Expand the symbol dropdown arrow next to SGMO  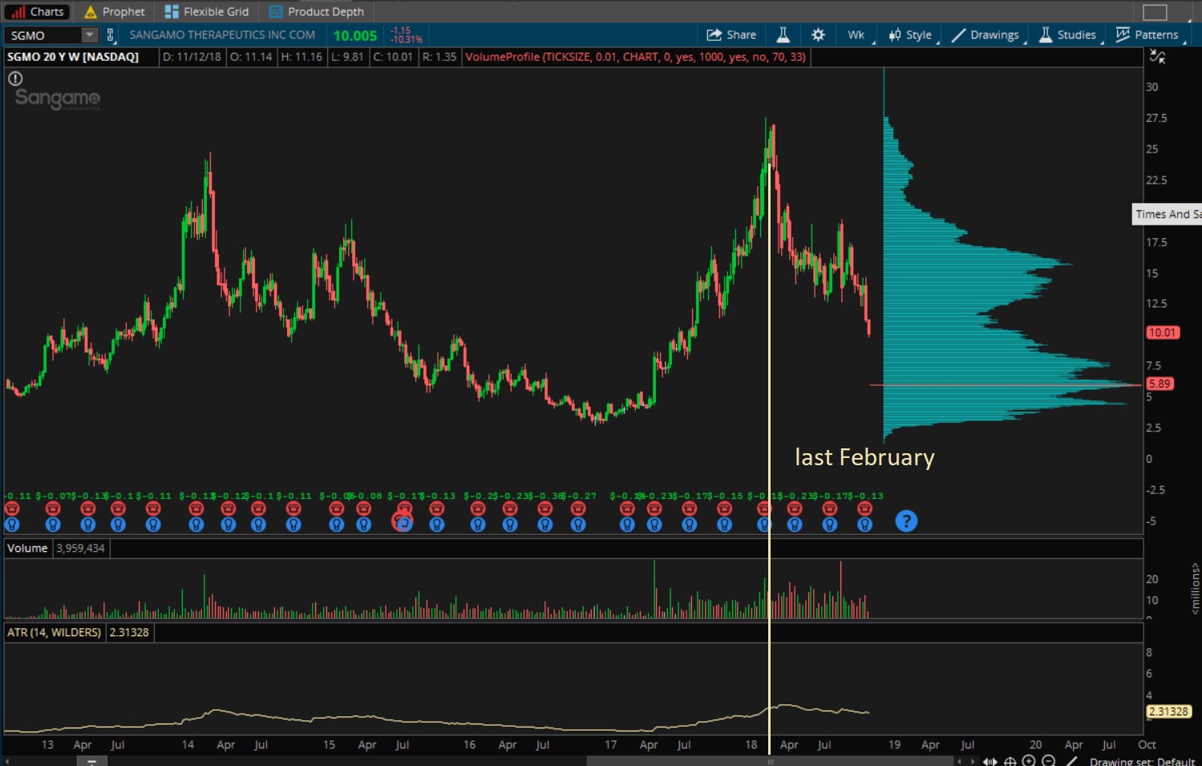click(x=91, y=35)
